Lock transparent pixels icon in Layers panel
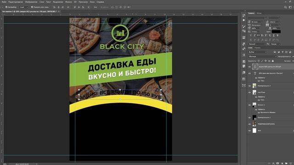The height and width of the screenshot is (165, 294). pyautogui.click(x=259, y=61)
